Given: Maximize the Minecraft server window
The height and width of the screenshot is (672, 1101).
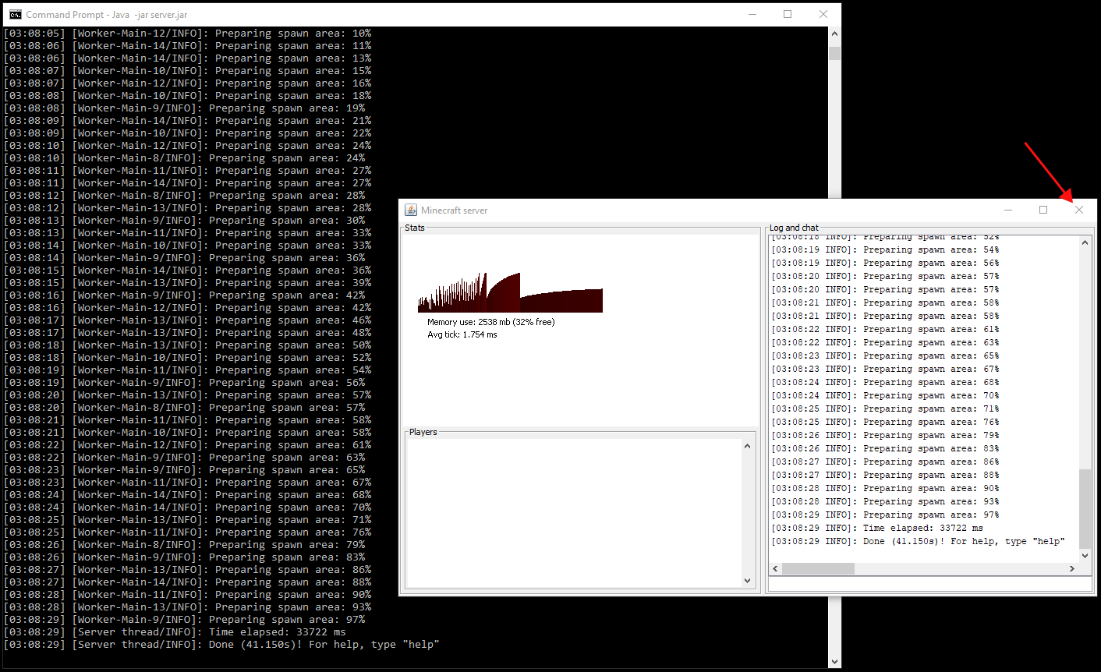Looking at the screenshot, I should tap(1043, 210).
